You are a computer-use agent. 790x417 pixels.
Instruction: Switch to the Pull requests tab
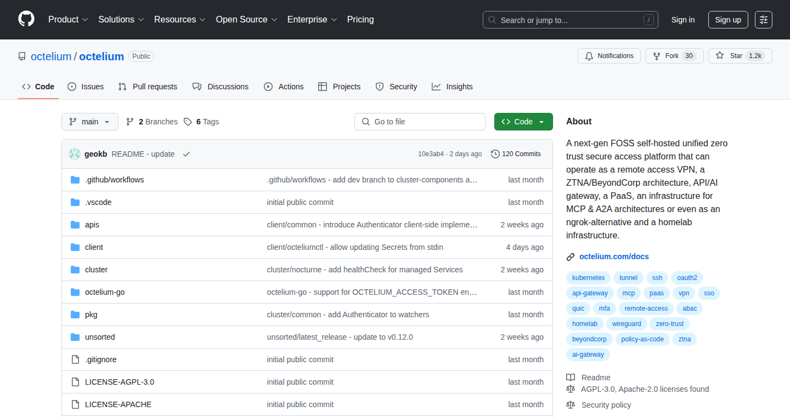click(x=148, y=87)
